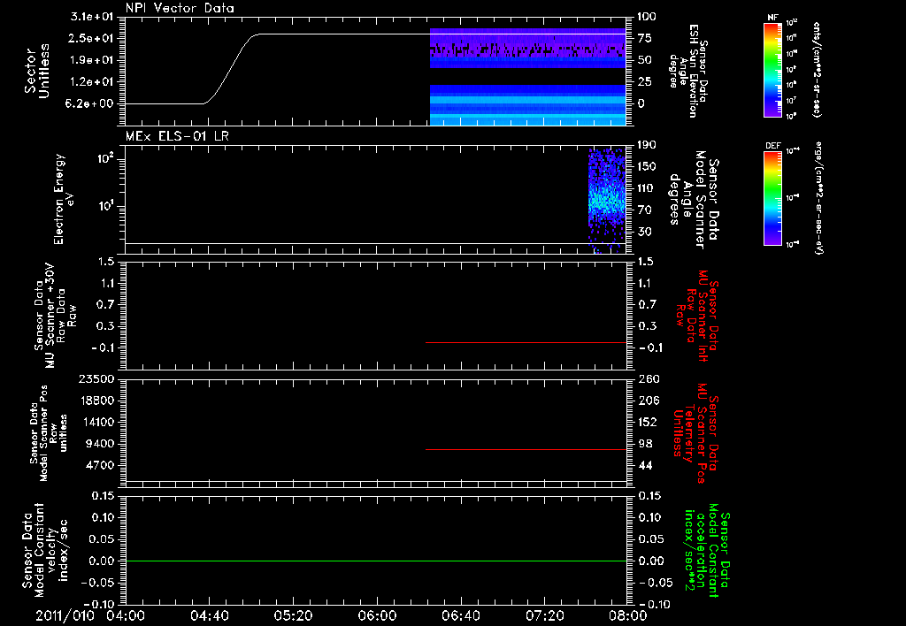Click the '04:40' time tick label
Image resolution: width=906 pixels, height=626 pixels.
(209, 615)
